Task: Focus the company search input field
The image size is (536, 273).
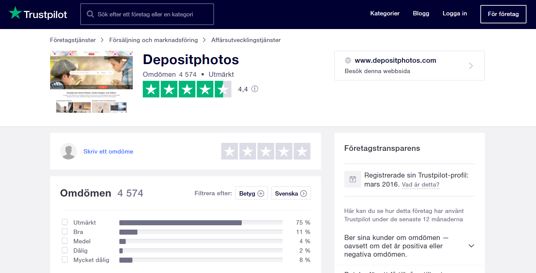Action: point(147,14)
